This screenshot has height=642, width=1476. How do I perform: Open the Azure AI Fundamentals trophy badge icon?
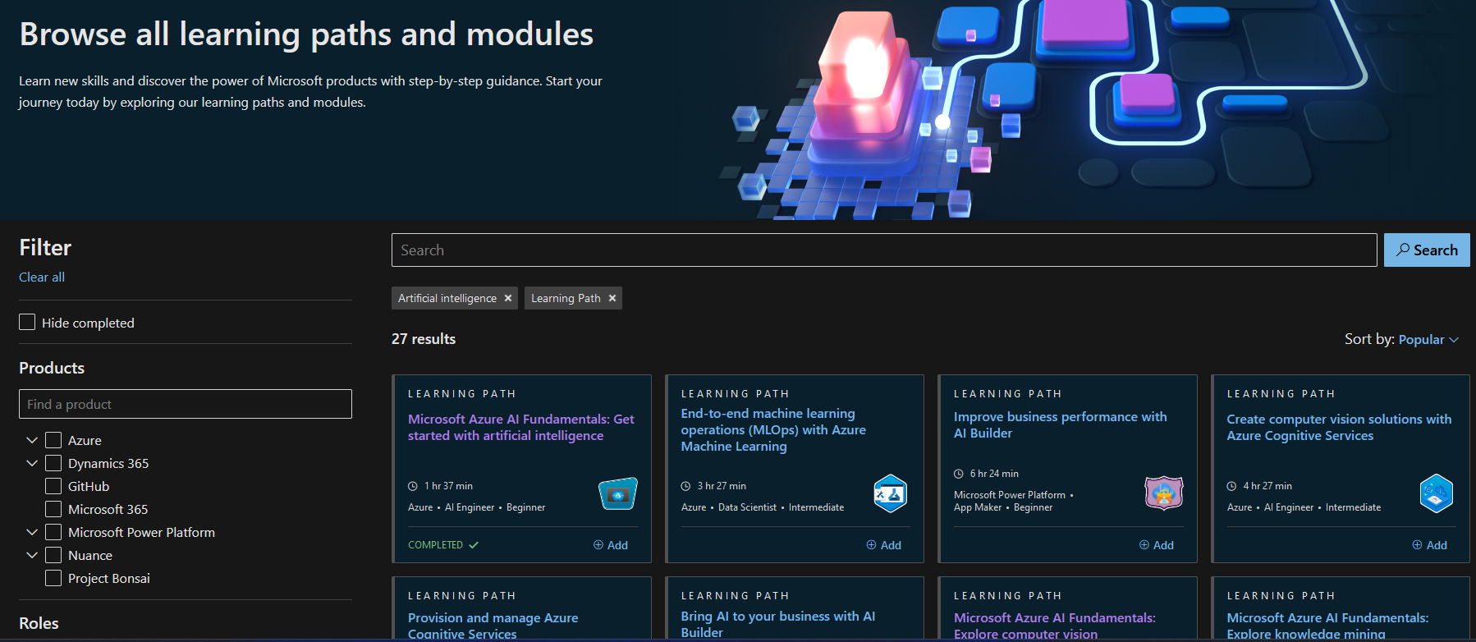[618, 494]
